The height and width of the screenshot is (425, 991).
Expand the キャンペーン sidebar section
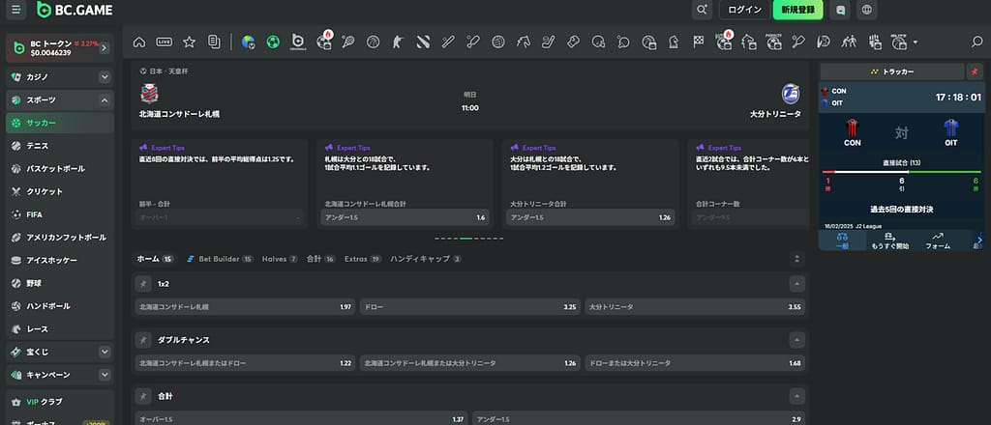[x=105, y=375]
